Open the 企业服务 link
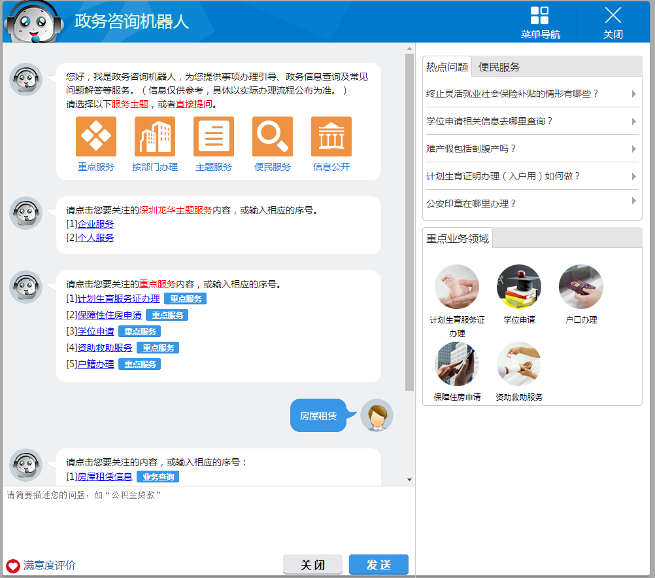This screenshot has height=578, width=655. [x=95, y=224]
